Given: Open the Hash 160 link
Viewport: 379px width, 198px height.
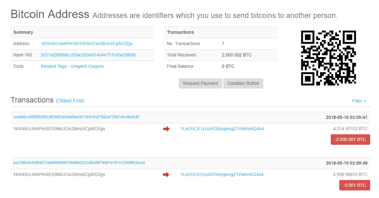Looking at the screenshot, I should coord(88,55).
